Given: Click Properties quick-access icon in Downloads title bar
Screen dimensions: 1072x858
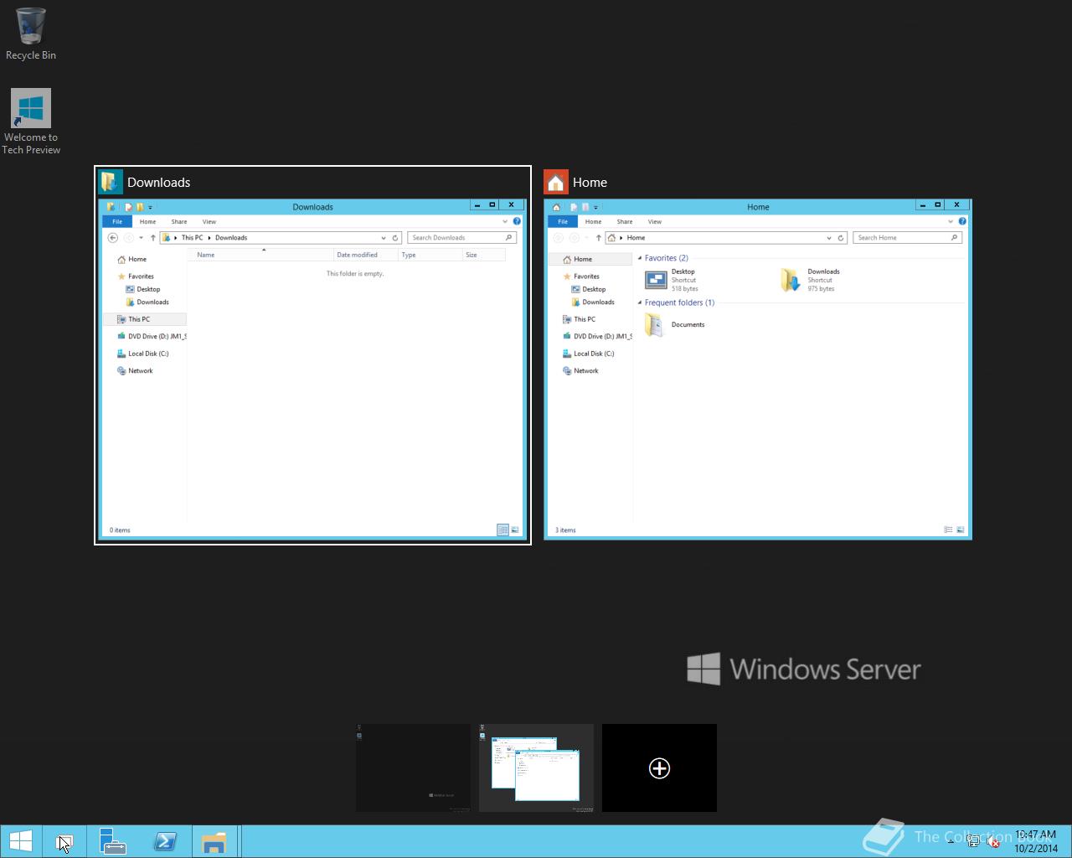Looking at the screenshot, I should click(128, 207).
